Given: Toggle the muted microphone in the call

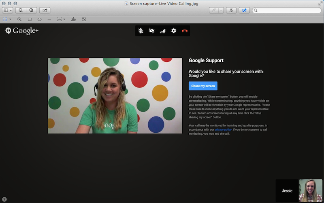Looking at the screenshot, I should point(141,31).
